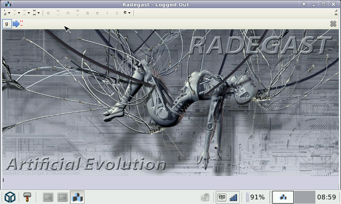Switch to the first terminal window in the taskbar
The image size is (341, 204).
[48, 197]
